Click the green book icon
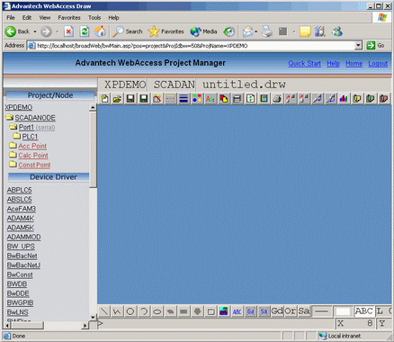Image resolution: width=394 pixels, height=342 pixels. click(371, 99)
